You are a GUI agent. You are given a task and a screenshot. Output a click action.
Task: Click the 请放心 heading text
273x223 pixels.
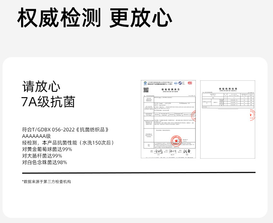click(41, 86)
